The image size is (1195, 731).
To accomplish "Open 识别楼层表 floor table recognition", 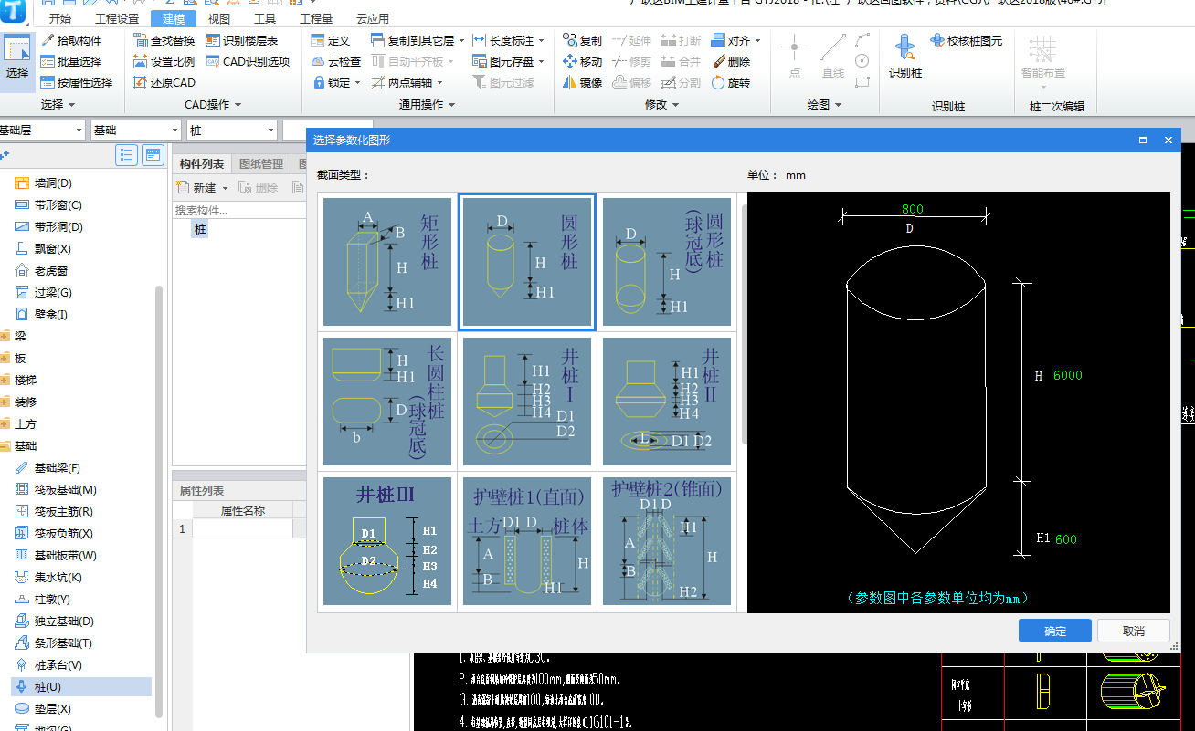I will [242, 40].
